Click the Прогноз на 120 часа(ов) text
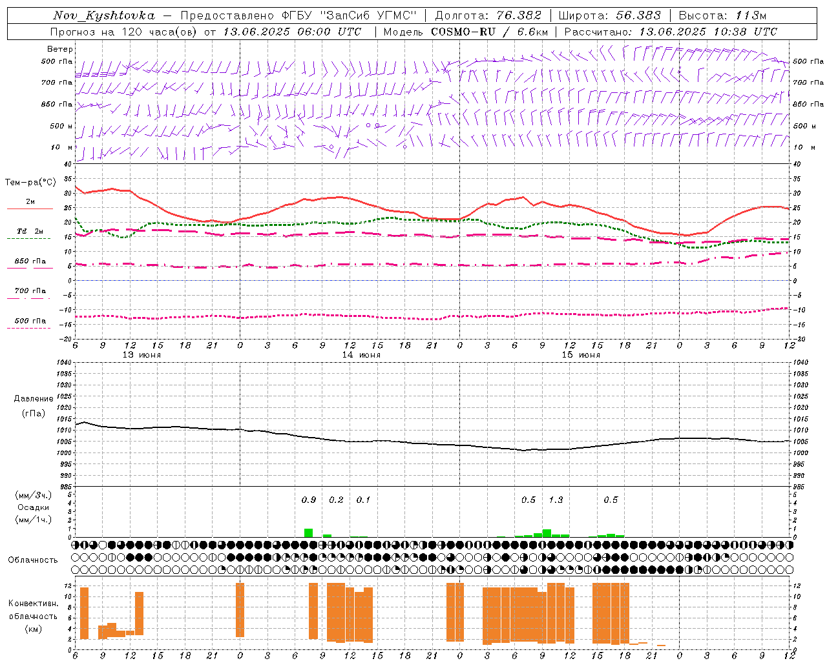The height and width of the screenshot is (661, 827). tap(125, 32)
